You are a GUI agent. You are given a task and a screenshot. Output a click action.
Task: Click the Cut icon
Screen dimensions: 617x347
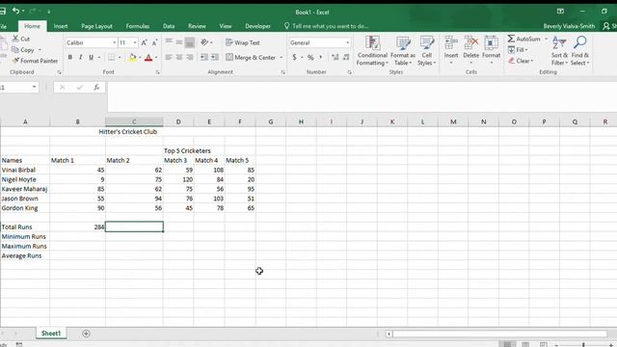(x=15, y=39)
